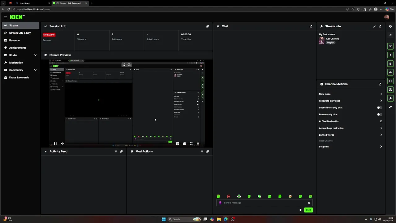Screen dimensions: 396x223
Task: Pop out the Stream info panel
Action: click(380, 26)
